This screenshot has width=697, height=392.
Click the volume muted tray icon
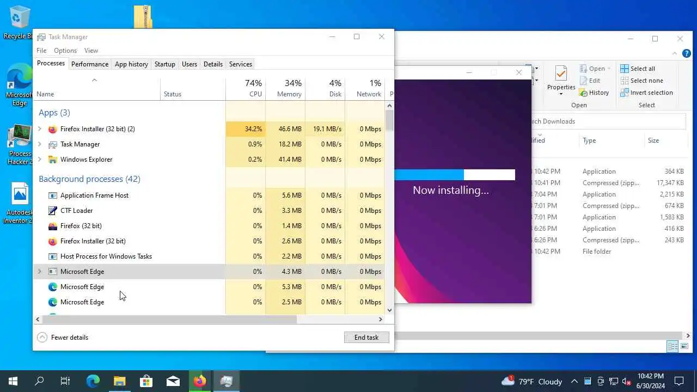pyautogui.click(x=627, y=381)
